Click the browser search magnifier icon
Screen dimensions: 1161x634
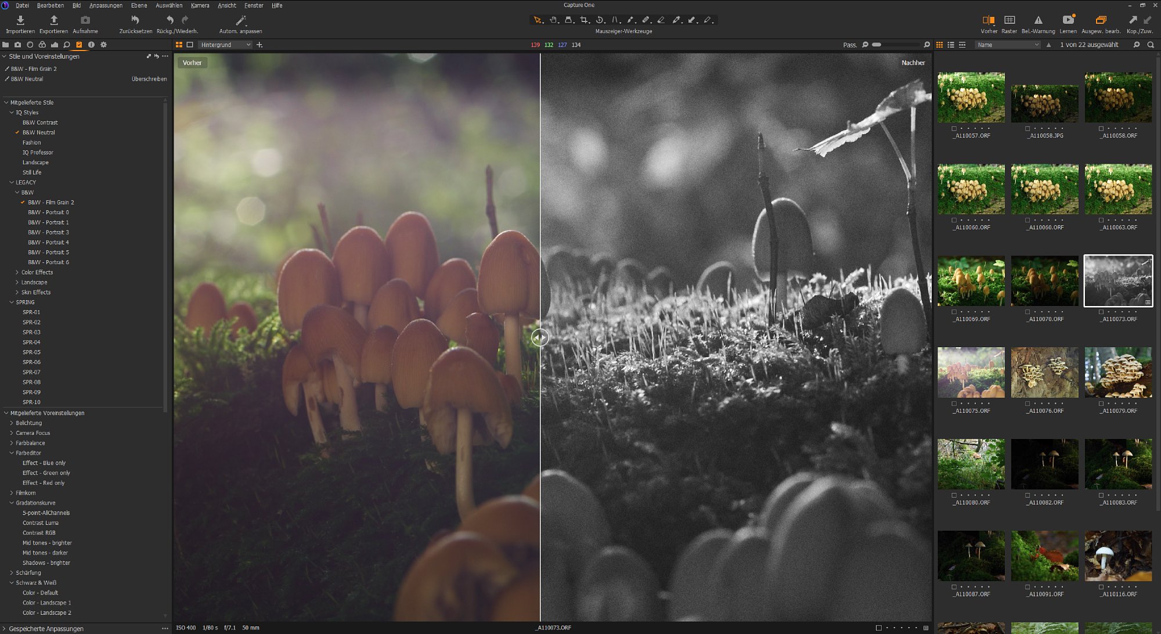click(1151, 45)
